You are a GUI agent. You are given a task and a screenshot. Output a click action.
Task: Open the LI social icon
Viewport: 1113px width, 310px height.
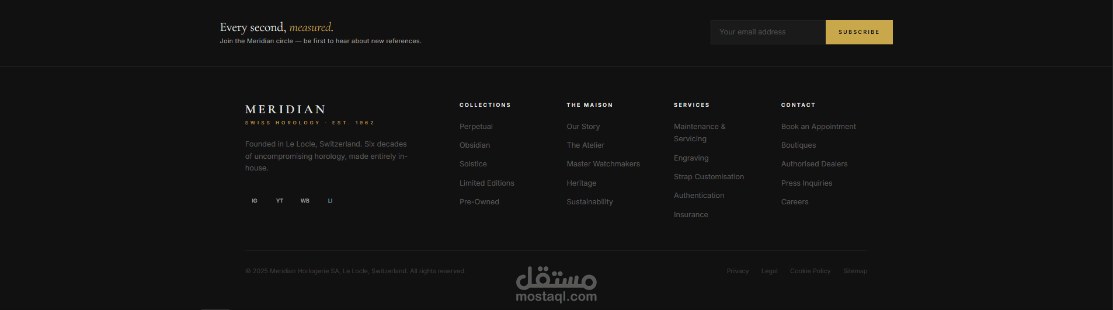[330, 201]
